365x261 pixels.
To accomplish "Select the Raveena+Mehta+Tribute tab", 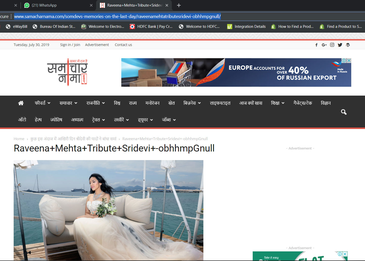I will tap(134, 5).
